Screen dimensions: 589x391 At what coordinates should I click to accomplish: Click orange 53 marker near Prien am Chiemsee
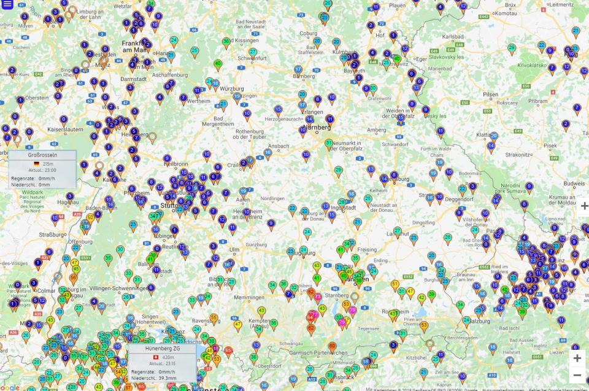pos(423,325)
